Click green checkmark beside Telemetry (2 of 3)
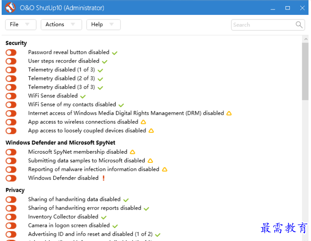The image size is (311, 241). tap(100, 79)
